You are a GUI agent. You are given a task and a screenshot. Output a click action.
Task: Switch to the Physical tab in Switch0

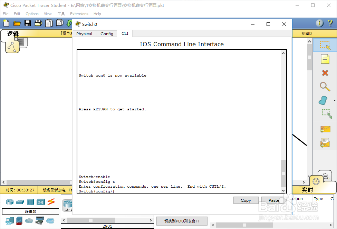84,34
